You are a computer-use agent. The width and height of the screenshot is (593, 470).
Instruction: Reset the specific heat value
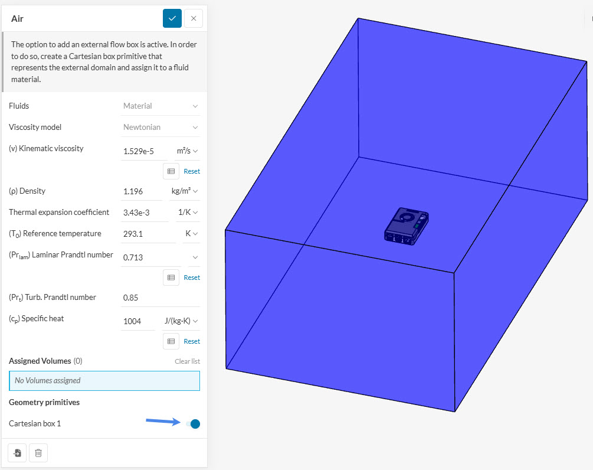click(192, 341)
